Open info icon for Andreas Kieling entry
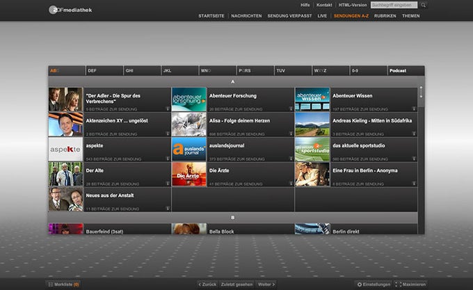473x290 pixels. coord(414,134)
